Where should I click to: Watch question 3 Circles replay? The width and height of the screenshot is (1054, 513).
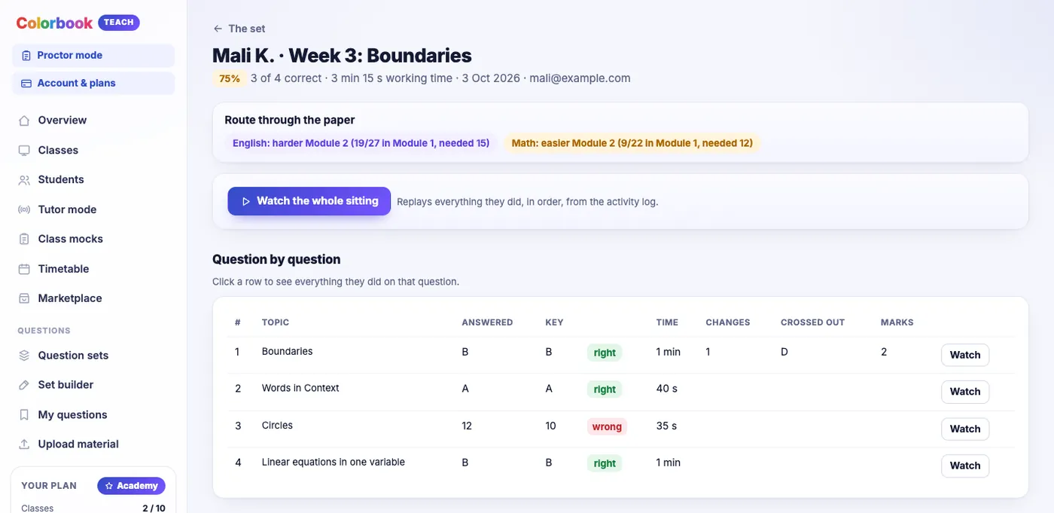tap(964, 429)
